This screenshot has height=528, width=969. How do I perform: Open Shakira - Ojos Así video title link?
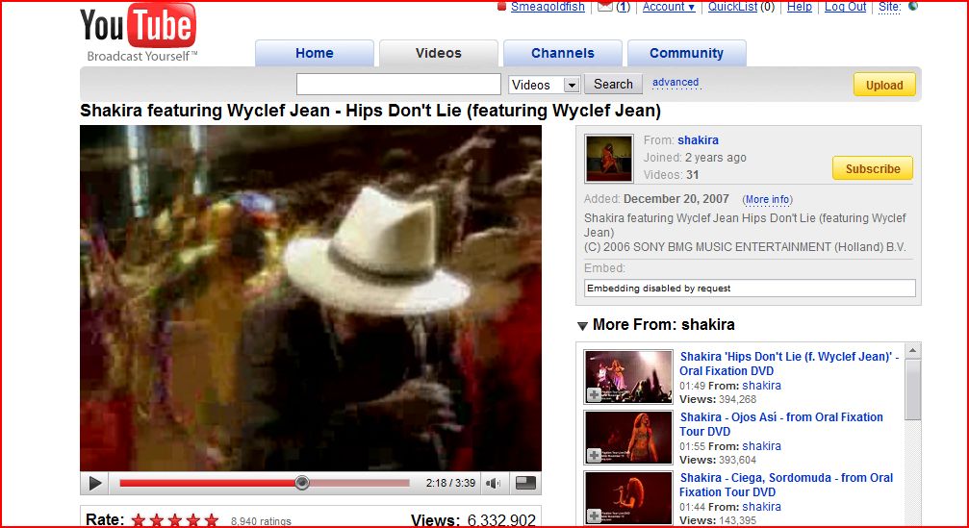coord(781,424)
